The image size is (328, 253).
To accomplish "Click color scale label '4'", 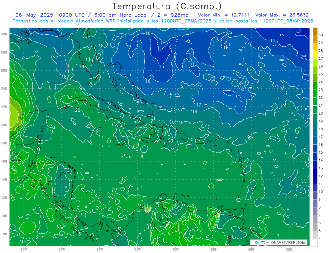I will 320,239.
